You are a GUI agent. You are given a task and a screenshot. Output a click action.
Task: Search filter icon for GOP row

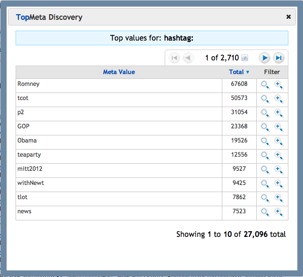[265, 127]
